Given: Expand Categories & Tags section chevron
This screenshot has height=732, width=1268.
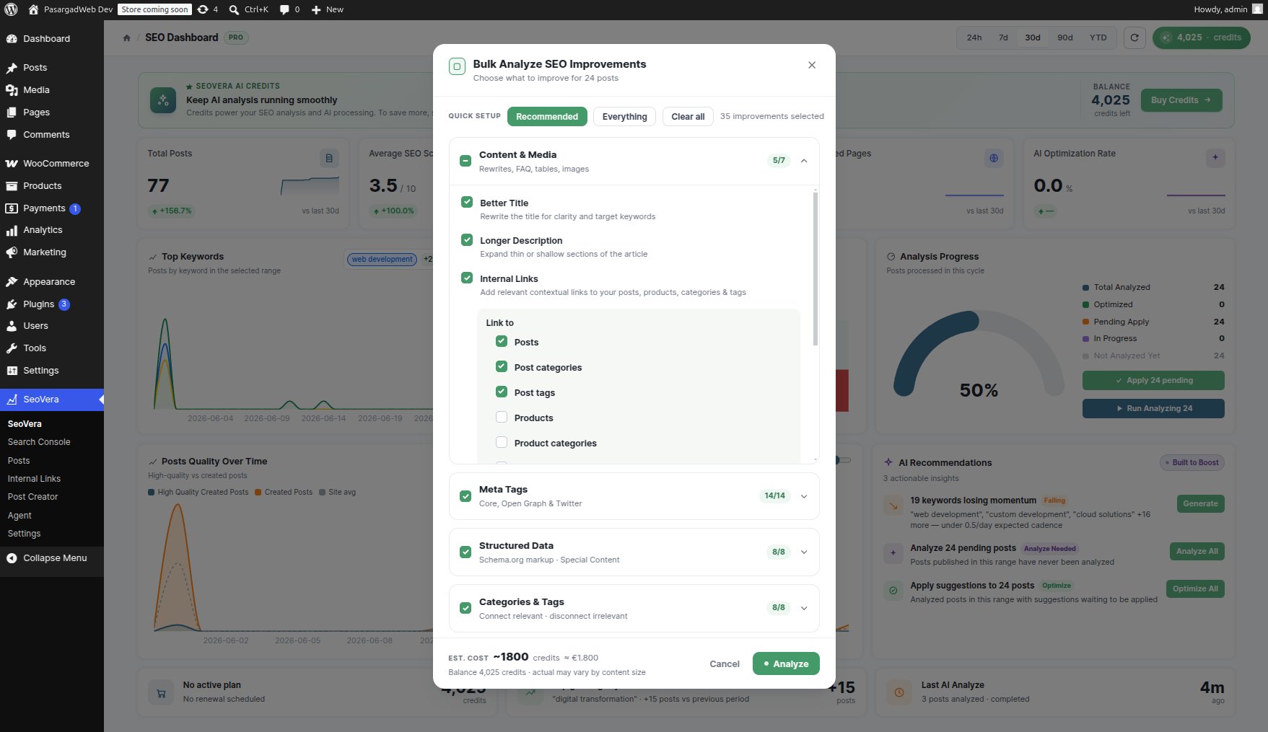Looking at the screenshot, I should coord(804,608).
